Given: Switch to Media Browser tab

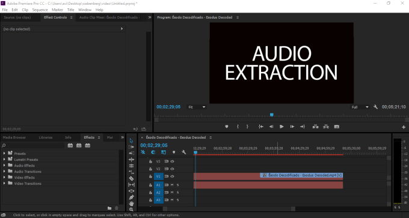Looking at the screenshot, I should coord(14,138).
